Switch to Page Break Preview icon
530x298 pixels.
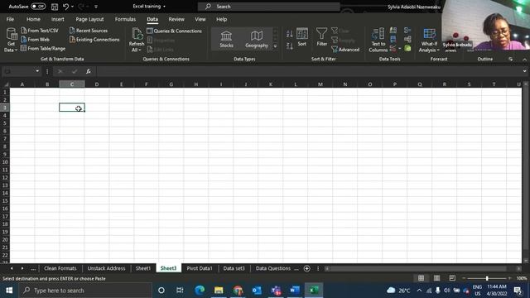tap(452, 278)
